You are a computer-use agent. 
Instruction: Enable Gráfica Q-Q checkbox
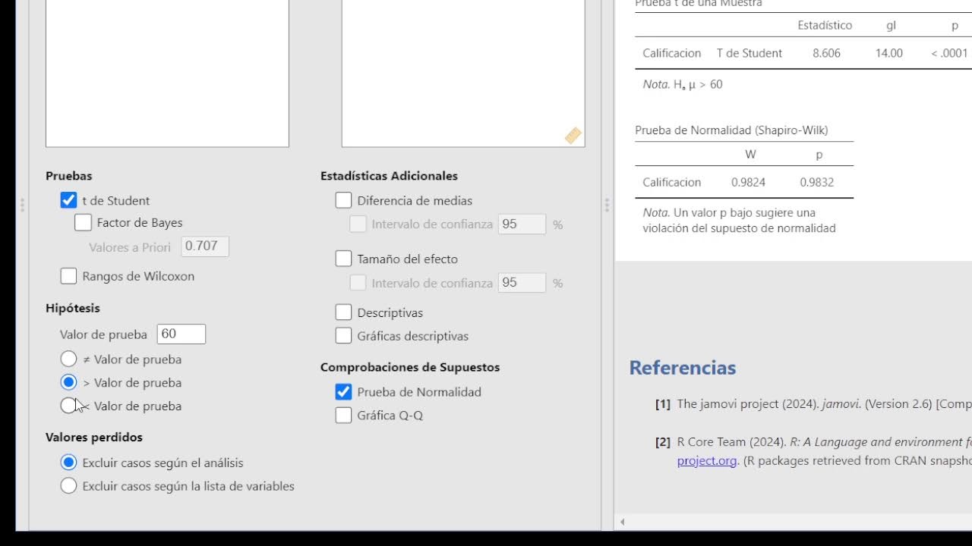click(x=343, y=415)
